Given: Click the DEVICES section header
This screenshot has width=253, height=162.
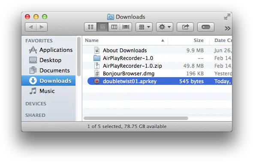Looking at the screenshot, I should [36, 104].
